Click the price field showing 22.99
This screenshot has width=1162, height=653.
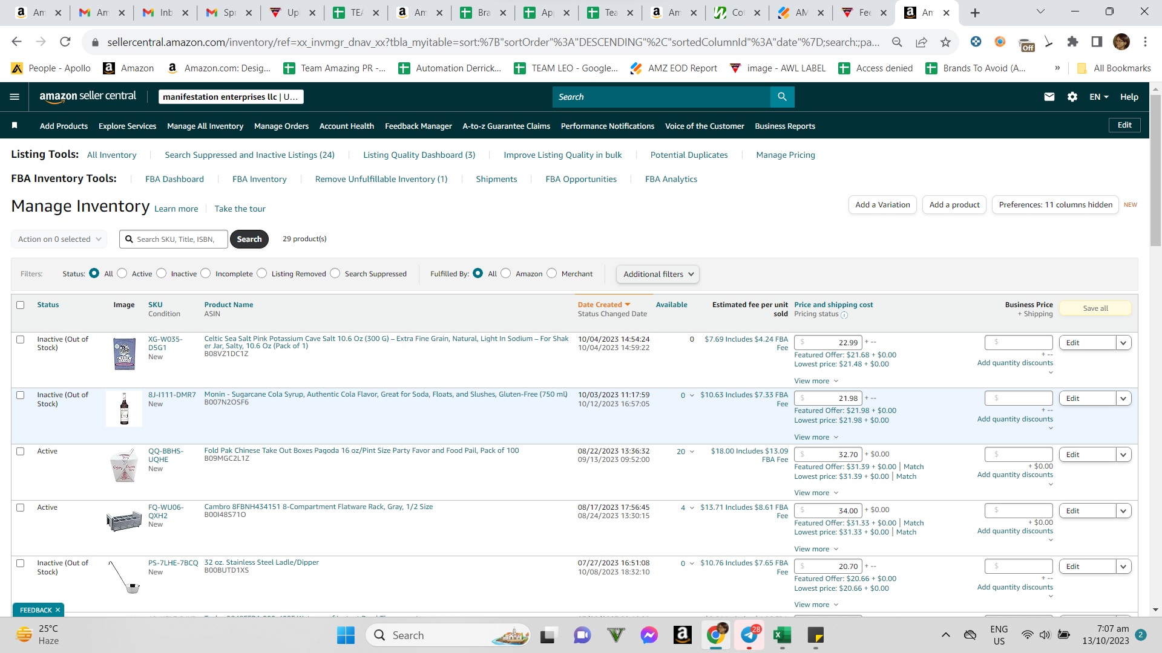(828, 343)
